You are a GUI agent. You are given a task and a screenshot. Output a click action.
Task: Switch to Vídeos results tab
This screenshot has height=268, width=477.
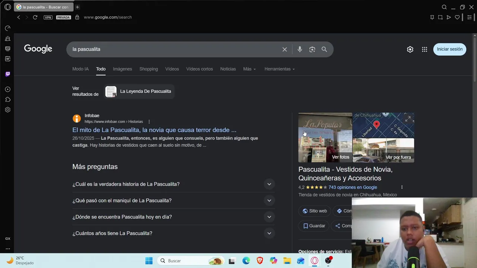(x=172, y=69)
